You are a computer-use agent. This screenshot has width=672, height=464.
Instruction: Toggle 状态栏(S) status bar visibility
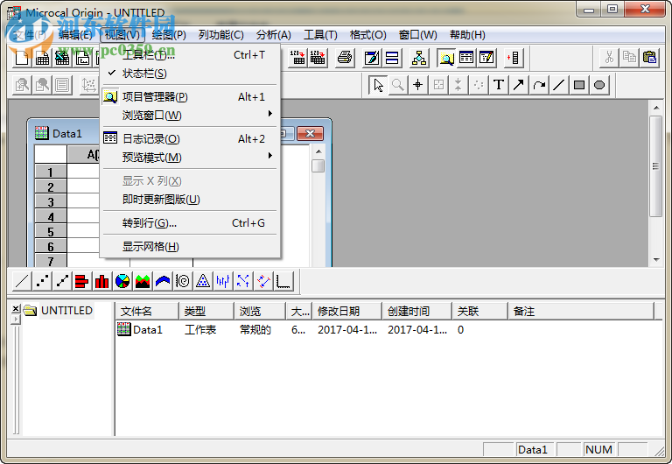point(190,74)
